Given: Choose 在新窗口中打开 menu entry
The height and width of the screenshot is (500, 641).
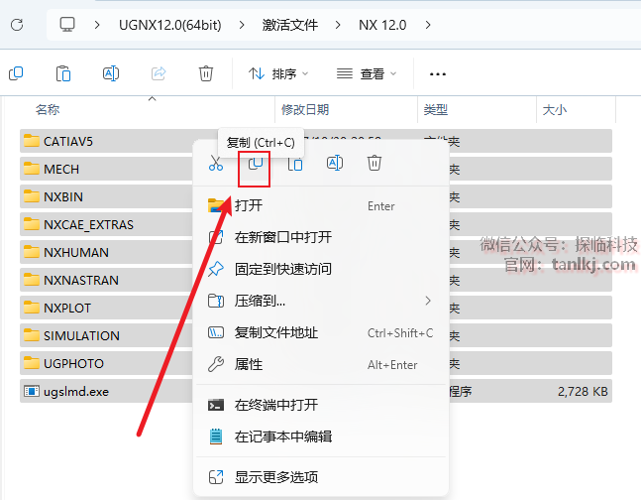Looking at the screenshot, I should (x=321, y=237).
